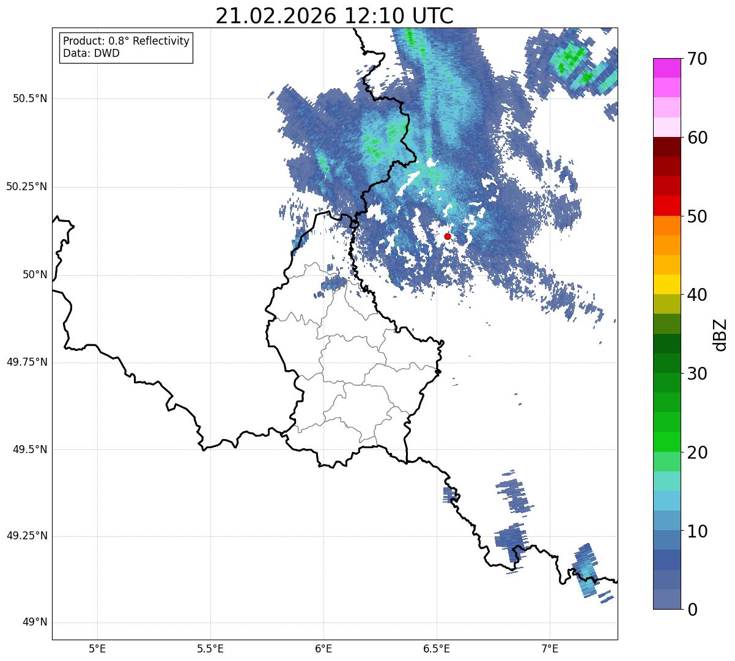Pick the bright red colorbar swatch above 50
The width and height of the screenshot is (735, 661).
coord(667,205)
